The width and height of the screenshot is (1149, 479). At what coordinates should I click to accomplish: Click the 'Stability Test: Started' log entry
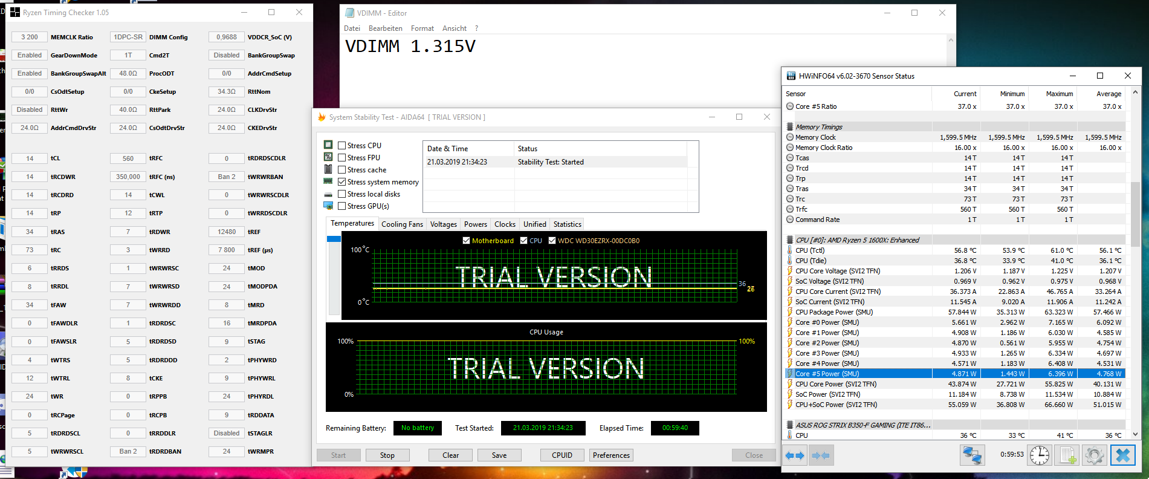(551, 162)
